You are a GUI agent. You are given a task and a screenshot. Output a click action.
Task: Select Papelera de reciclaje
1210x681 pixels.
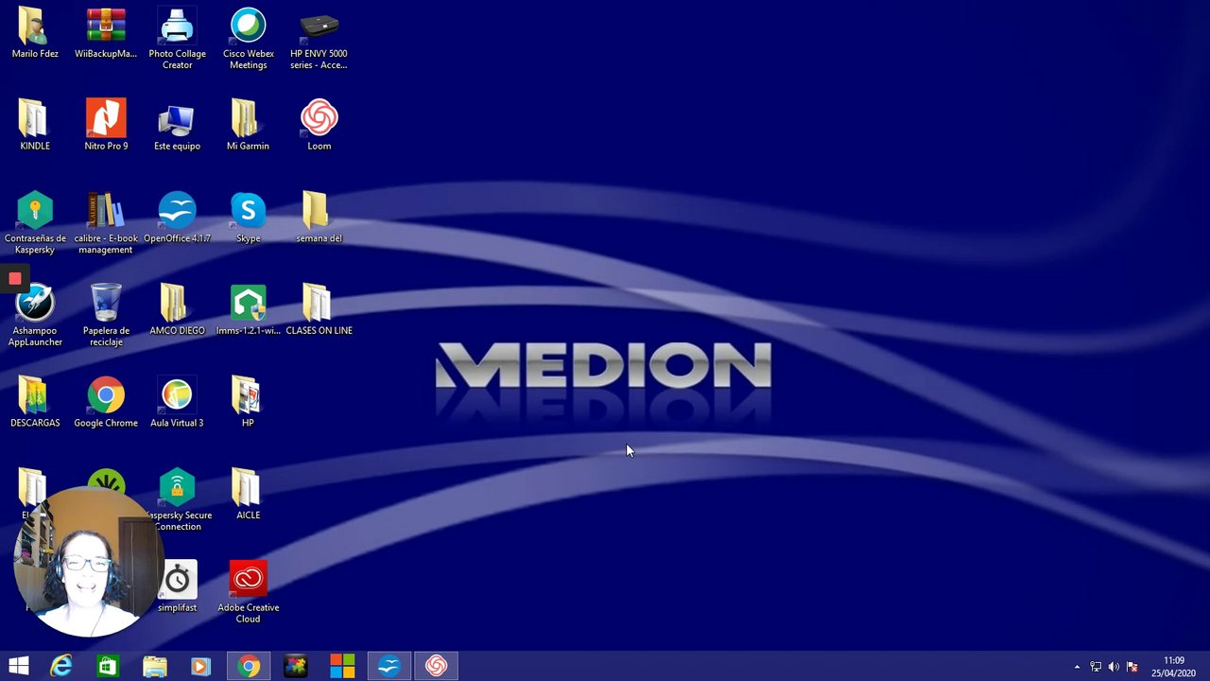106,315
